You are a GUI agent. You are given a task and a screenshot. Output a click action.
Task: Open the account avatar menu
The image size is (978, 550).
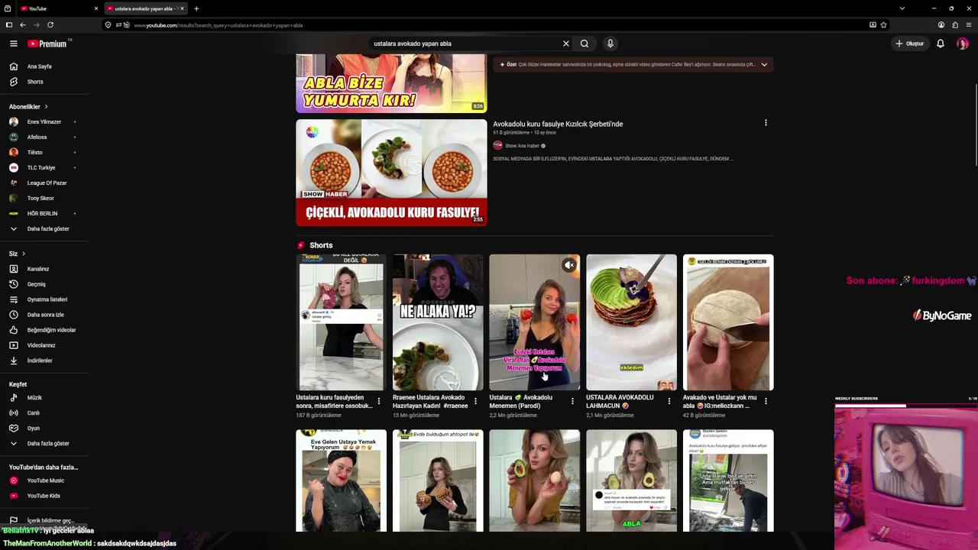point(962,44)
